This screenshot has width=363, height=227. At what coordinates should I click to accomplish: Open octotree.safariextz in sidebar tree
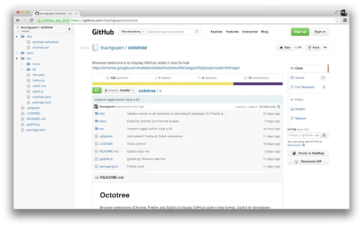click(x=45, y=42)
